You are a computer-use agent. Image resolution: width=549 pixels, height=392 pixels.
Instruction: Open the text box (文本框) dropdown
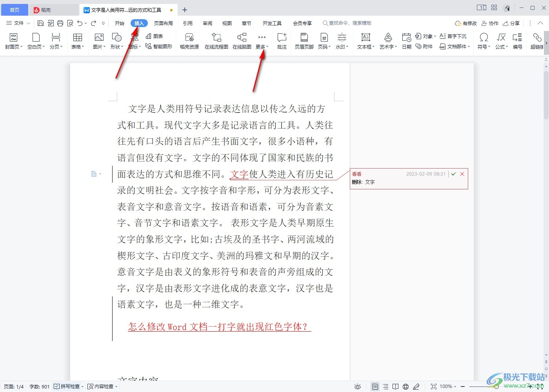click(x=366, y=41)
